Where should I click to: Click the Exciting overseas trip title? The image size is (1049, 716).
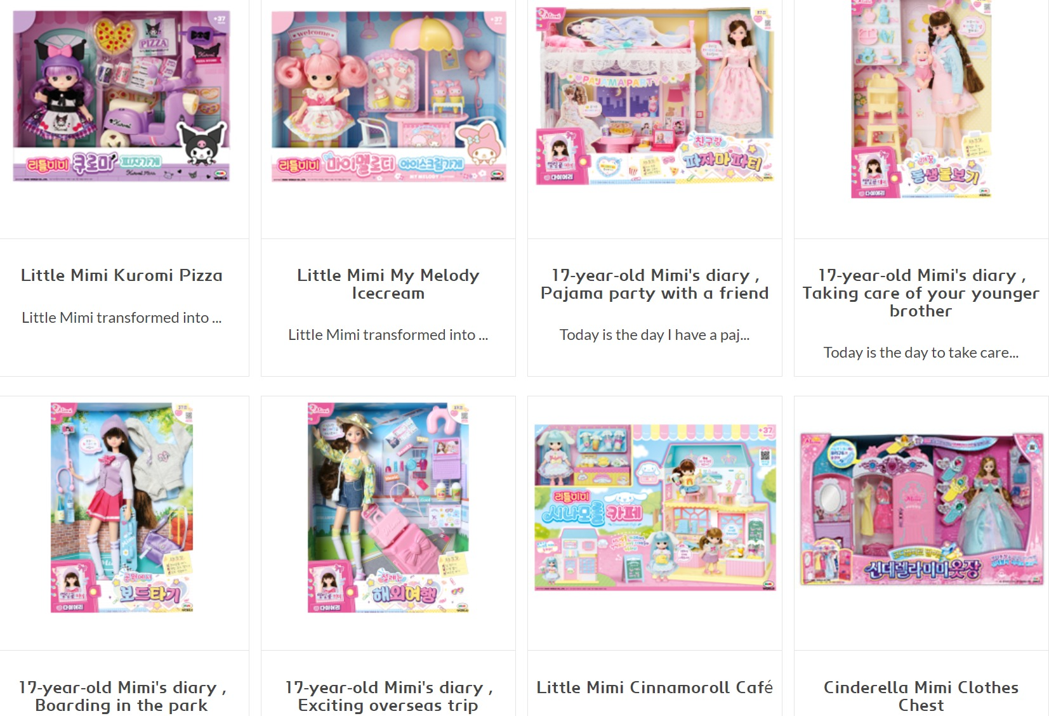(388, 696)
